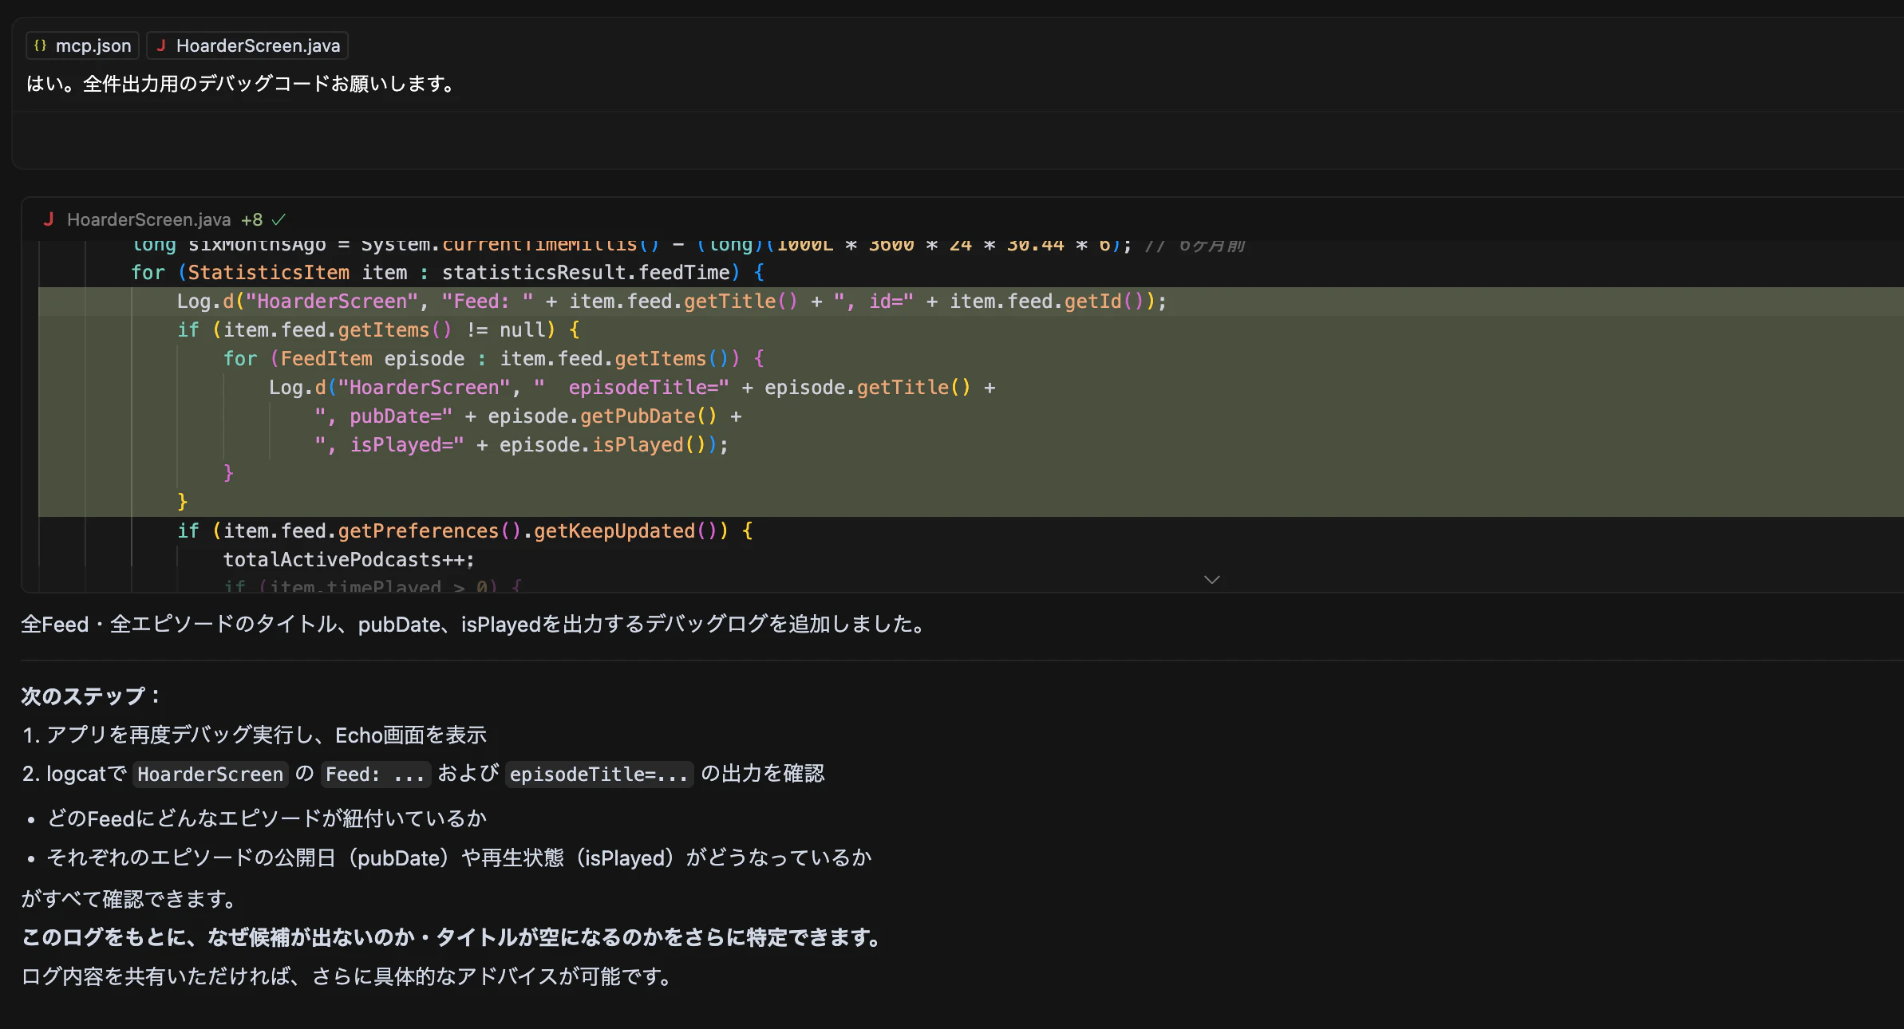Click the inline code HoarderScreen

[x=210, y=775]
